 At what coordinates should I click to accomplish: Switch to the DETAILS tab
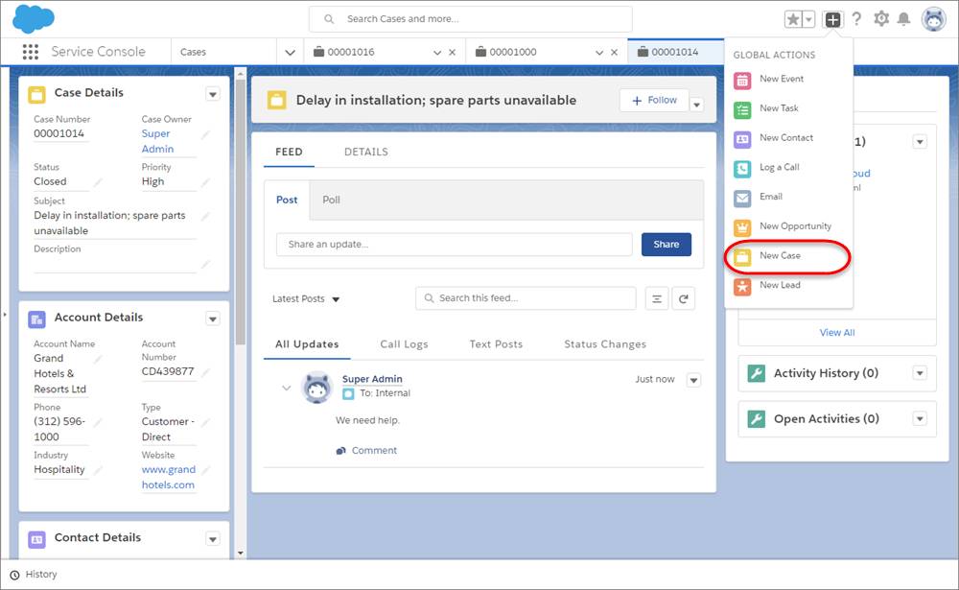point(365,152)
